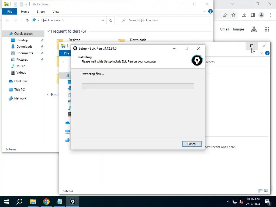Click the Epic Pen logo in setup header
Viewport: 276px width, 207px height.
tap(197, 60)
